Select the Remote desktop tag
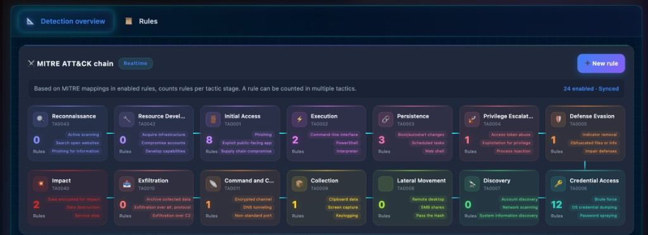The width and height of the screenshot is (648, 235). pyautogui.click(x=428, y=199)
